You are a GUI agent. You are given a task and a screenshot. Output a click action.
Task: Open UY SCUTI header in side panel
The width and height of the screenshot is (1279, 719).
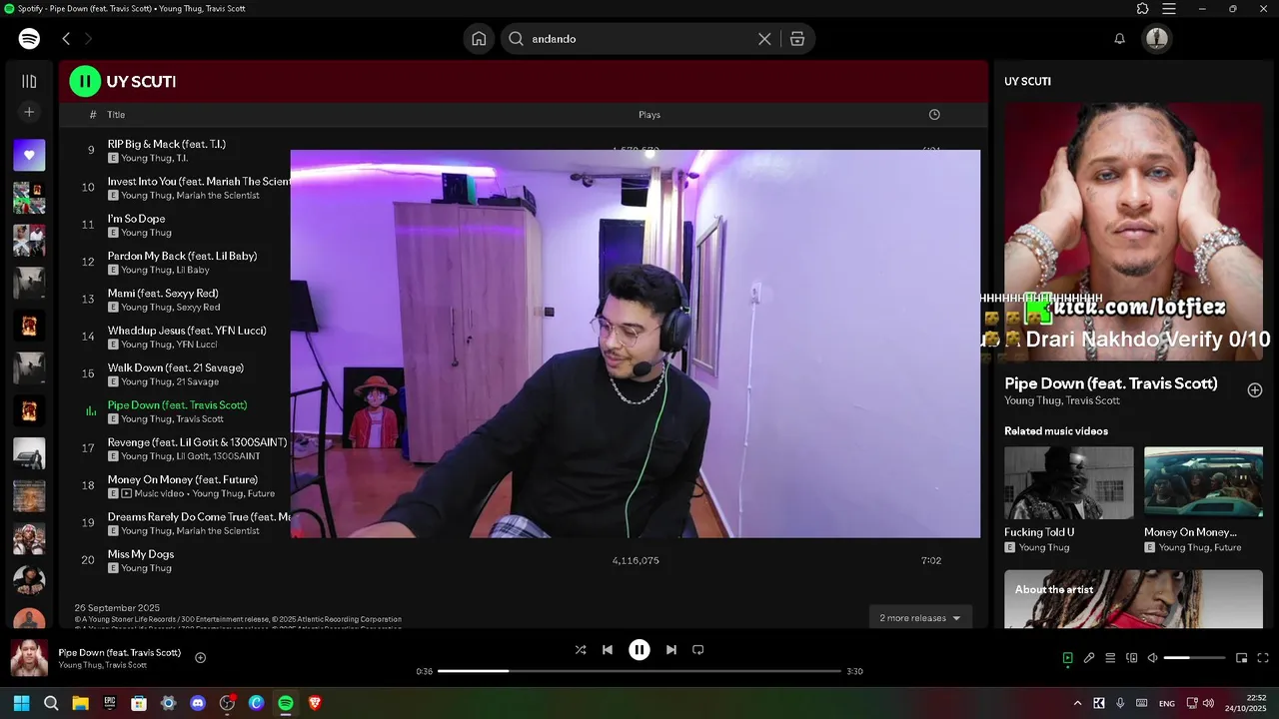coord(1027,81)
